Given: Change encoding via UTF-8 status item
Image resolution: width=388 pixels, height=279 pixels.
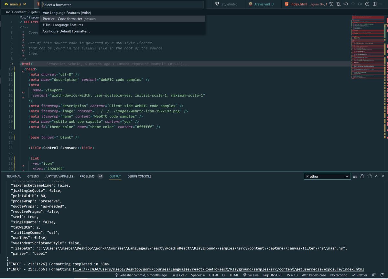Looking at the screenshot, I should [213, 275].
